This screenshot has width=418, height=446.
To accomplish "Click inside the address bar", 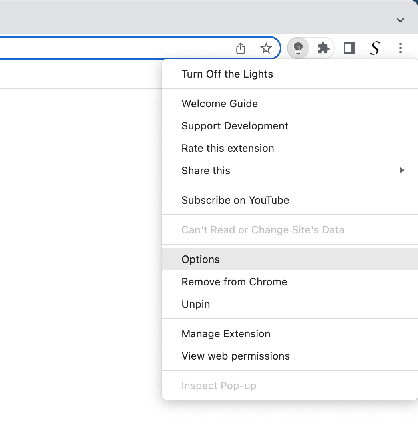I will point(120,48).
